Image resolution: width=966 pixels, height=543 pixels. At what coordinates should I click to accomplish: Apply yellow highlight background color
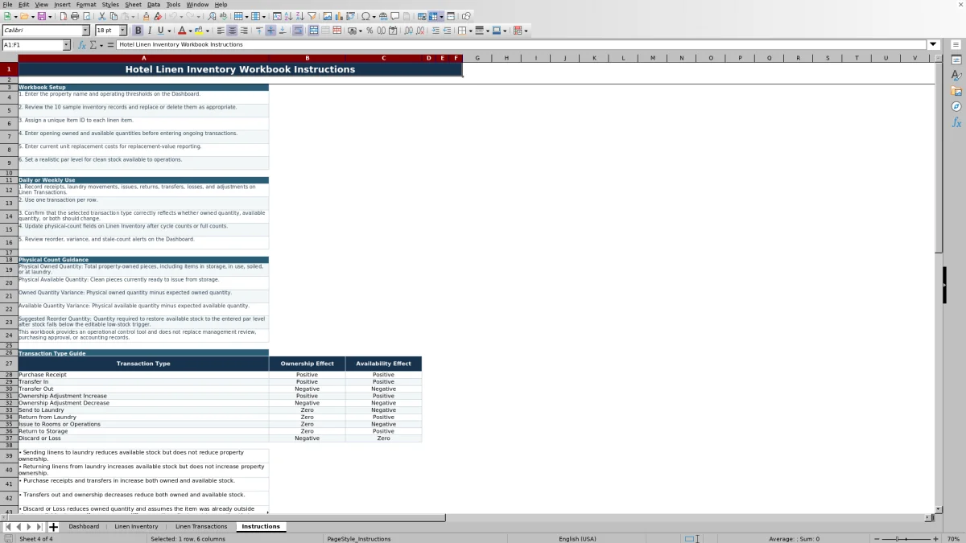click(198, 31)
